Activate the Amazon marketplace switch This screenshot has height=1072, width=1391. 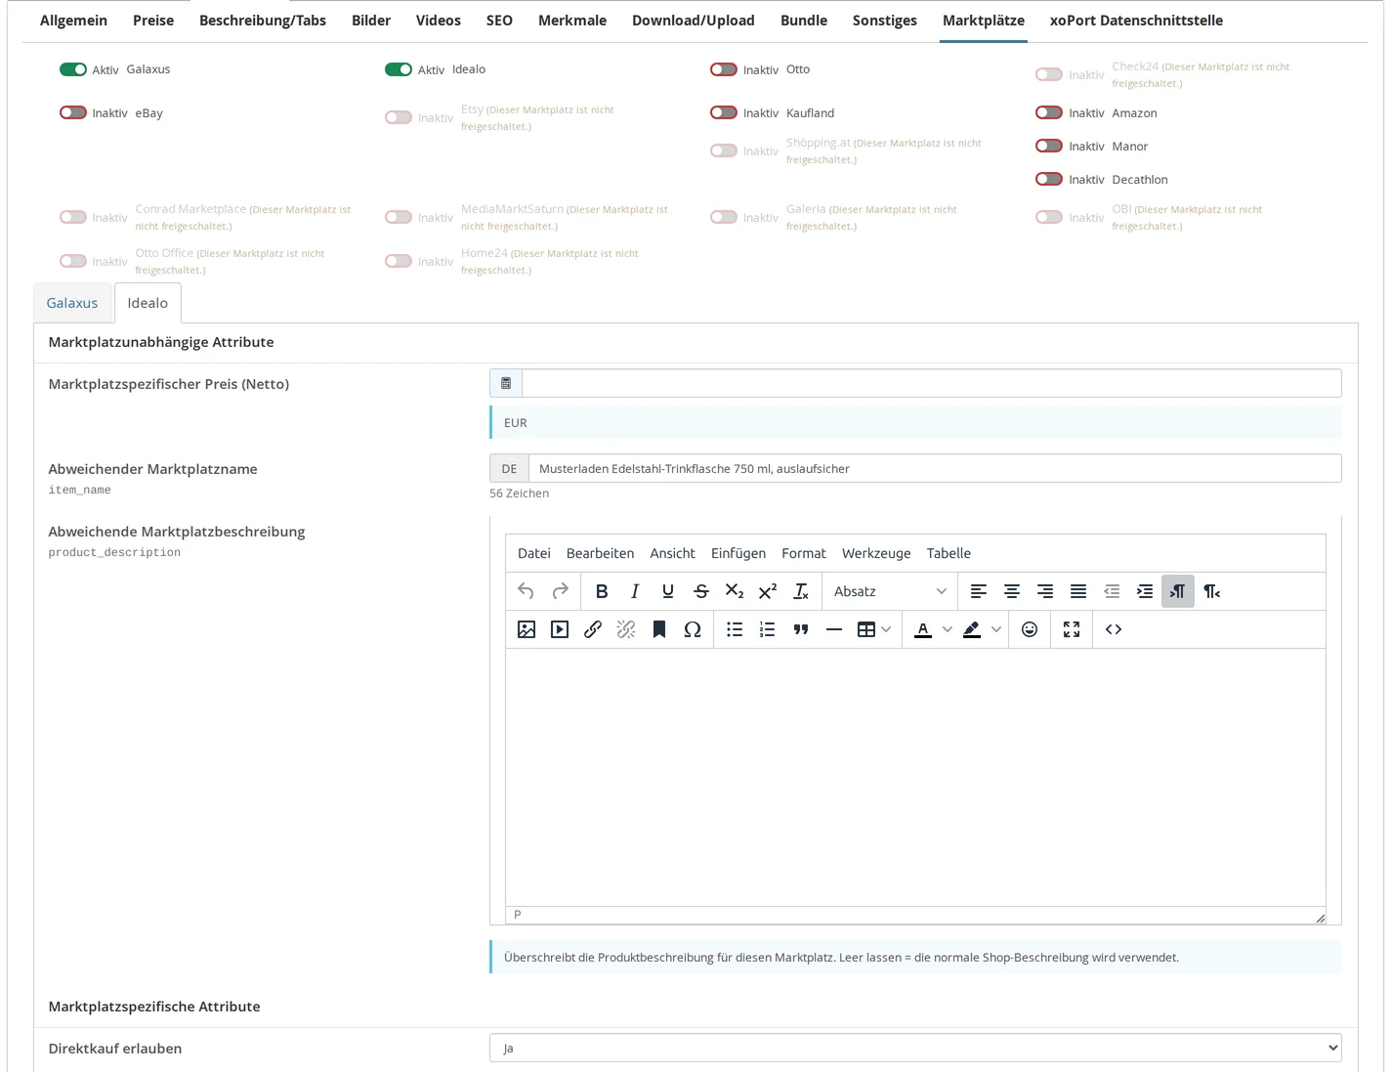[1049, 112]
